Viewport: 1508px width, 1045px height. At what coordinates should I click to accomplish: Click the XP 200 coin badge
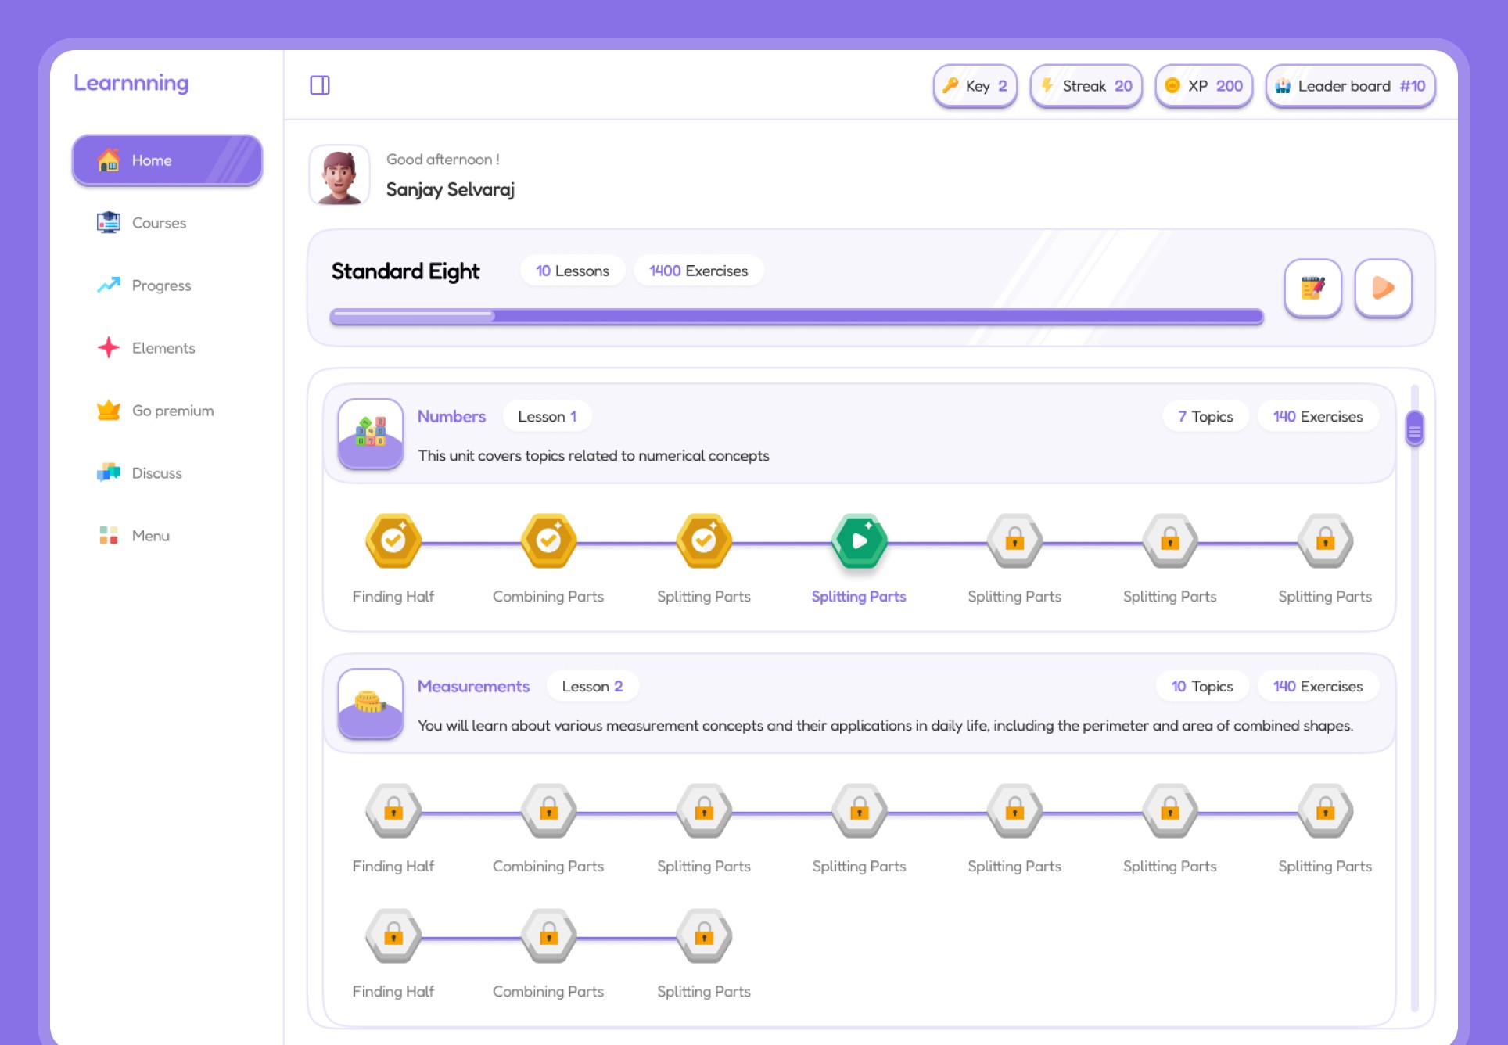pos(1204,86)
